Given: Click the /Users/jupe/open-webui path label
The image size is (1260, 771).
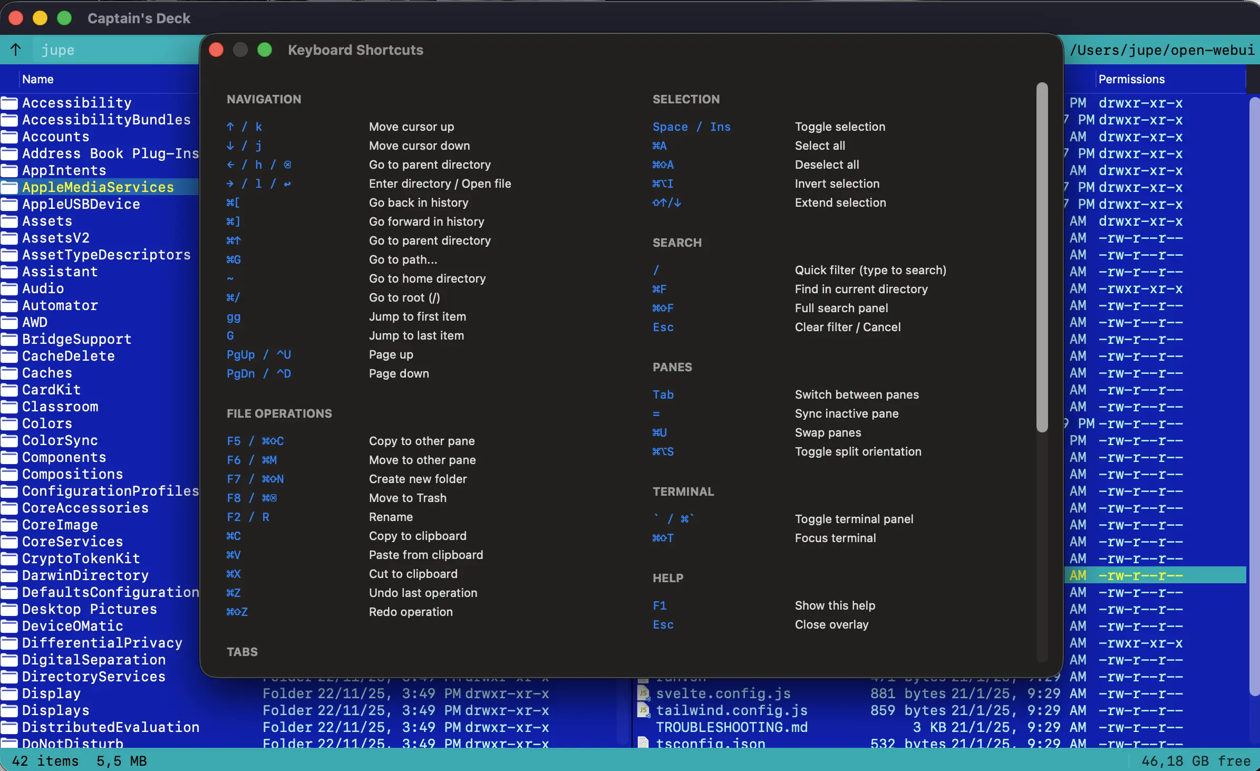Looking at the screenshot, I should [1162, 50].
